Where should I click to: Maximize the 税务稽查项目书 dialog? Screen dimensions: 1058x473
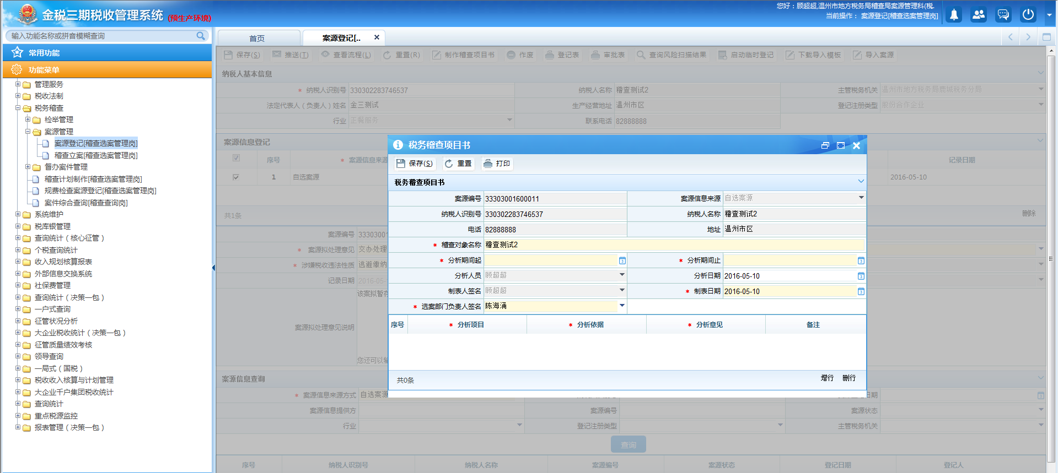(841, 145)
